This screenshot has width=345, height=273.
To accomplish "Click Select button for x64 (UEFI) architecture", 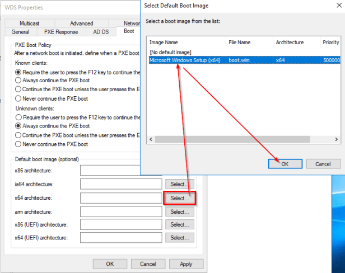I will 179,238.
